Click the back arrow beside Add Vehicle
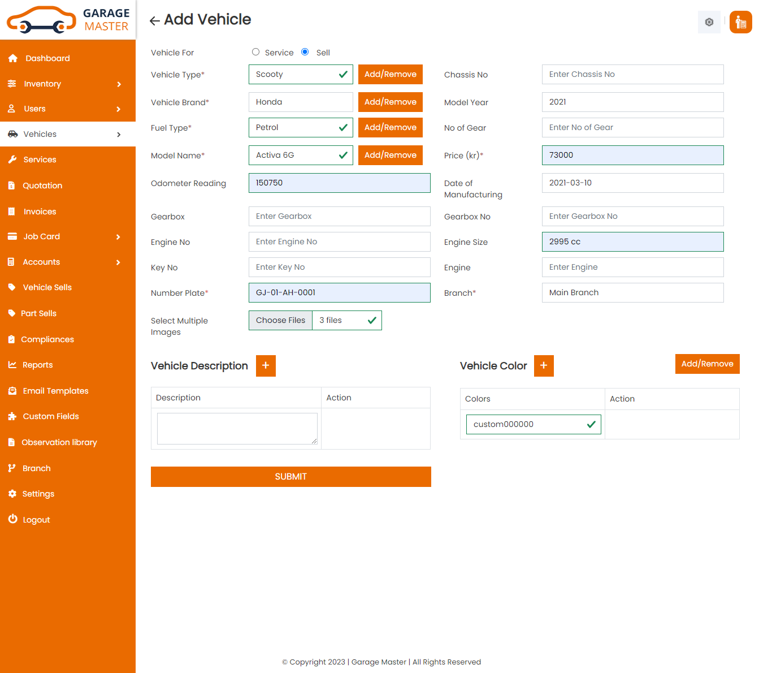The image size is (772, 673). [154, 21]
